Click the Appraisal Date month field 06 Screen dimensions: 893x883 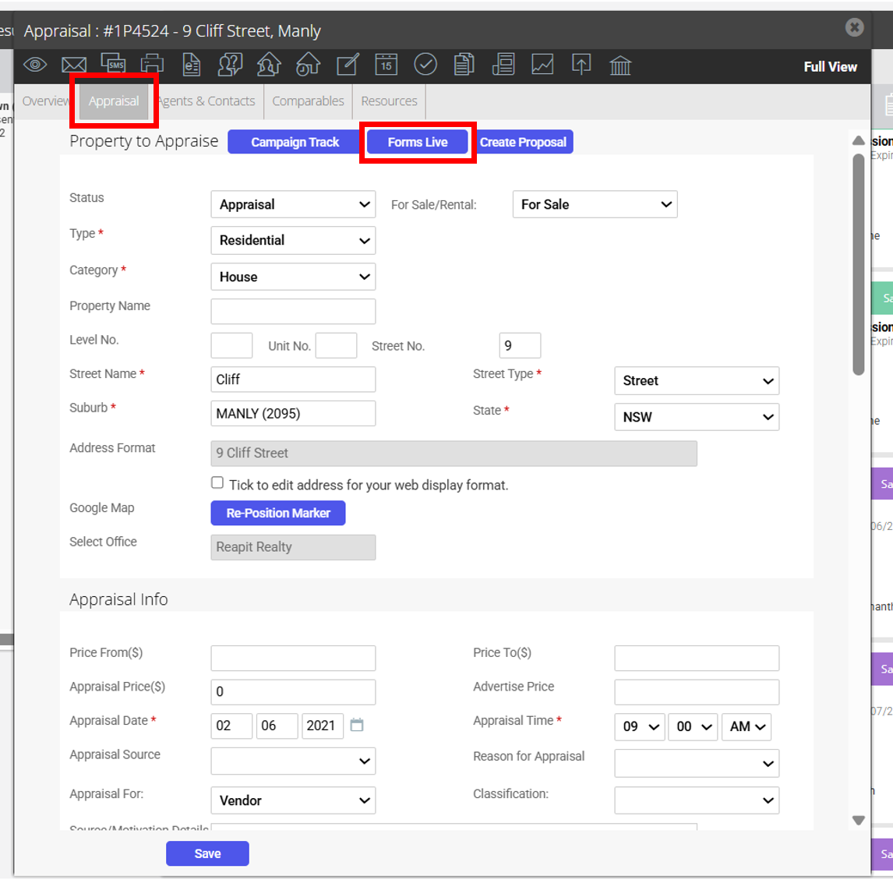(277, 726)
